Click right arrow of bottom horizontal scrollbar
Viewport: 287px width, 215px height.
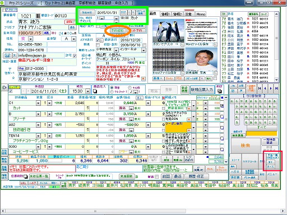click(283, 211)
